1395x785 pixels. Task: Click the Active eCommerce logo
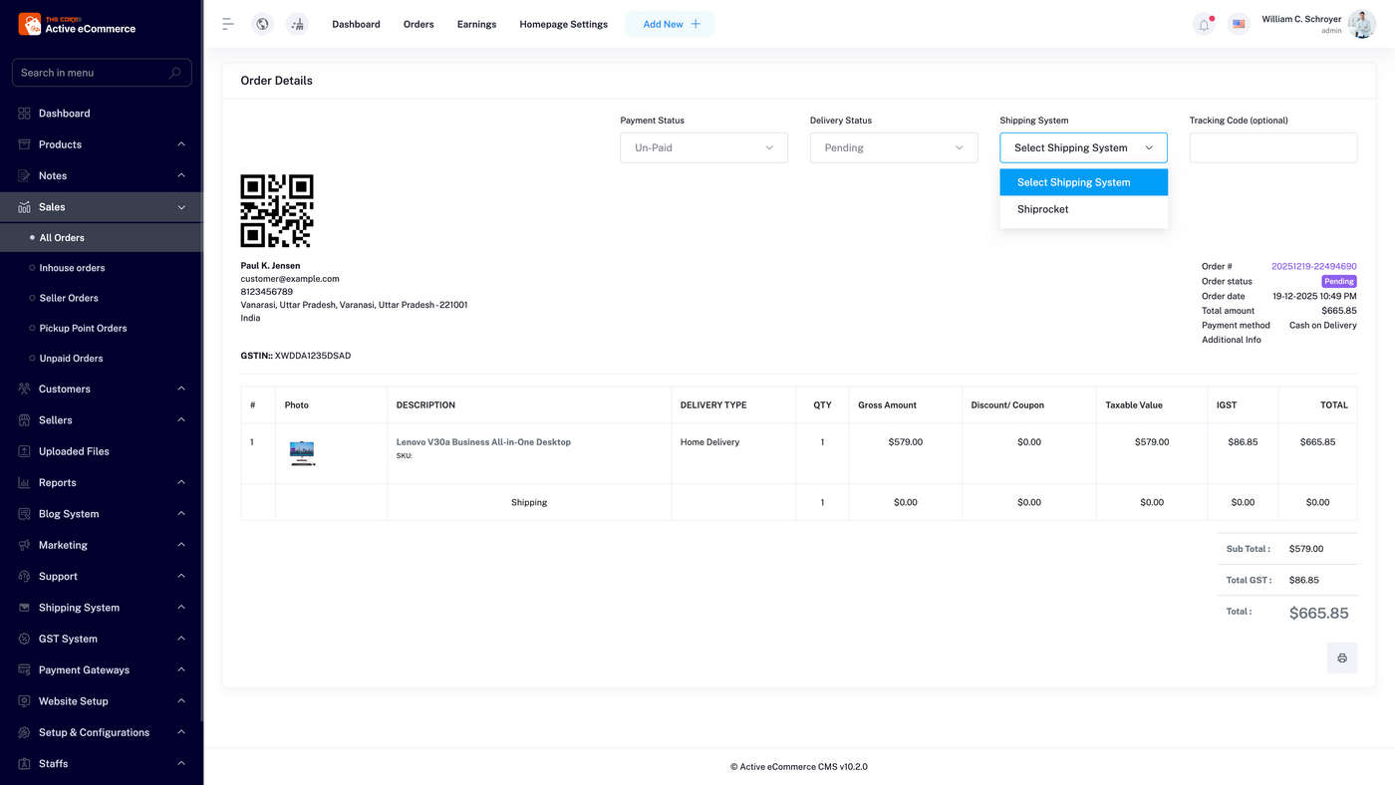78,24
